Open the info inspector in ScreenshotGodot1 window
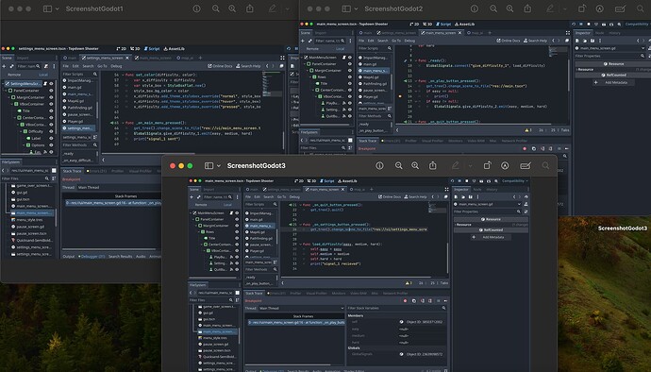Image resolution: width=651 pixels, height=372 pixels. pyautogui.click(x=197, y=8)
